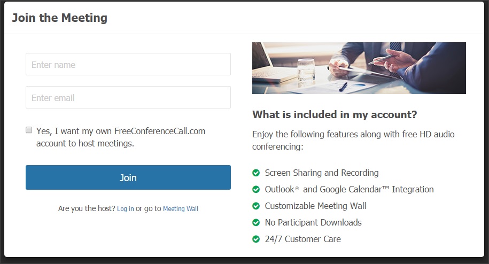The image size is (489, 264).
Task: Click the What is included in my account heading
Action: pos(335,114)
